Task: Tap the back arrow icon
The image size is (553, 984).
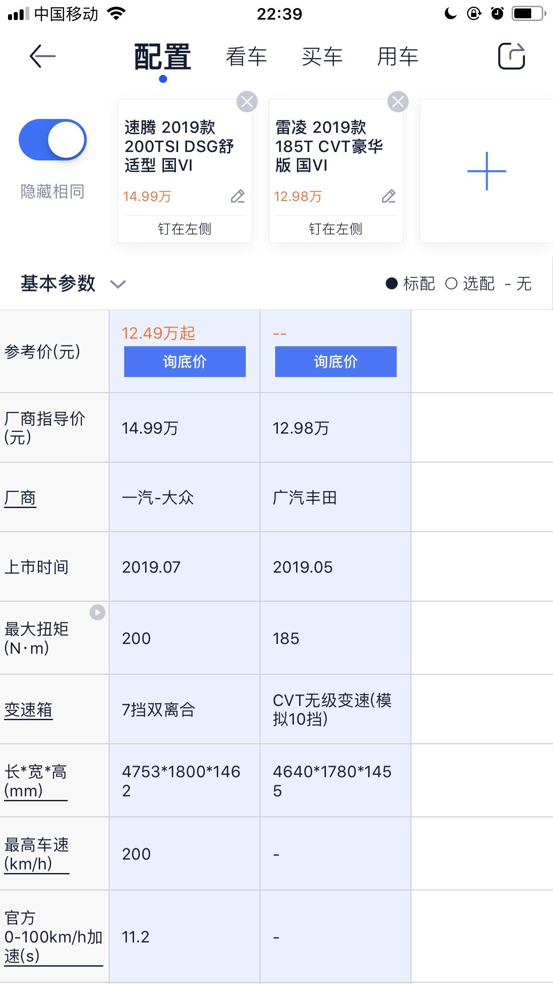Action: (42, 56)
